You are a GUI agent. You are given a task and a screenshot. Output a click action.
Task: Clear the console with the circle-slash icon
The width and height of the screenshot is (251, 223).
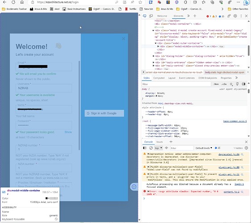[x=151, y=148]
